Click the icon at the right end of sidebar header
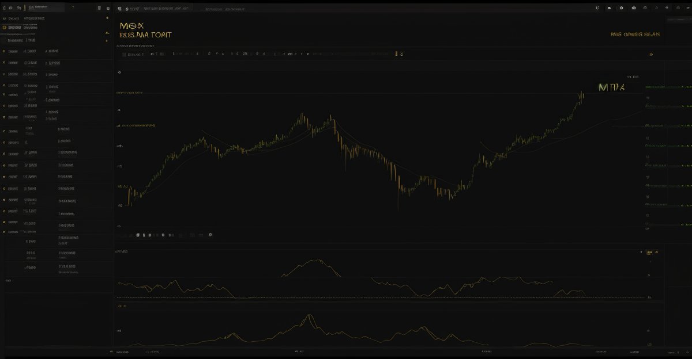Viewport: 692px width, 359px height. tap(107, 8)
